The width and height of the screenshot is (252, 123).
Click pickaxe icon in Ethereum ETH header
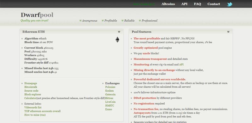click(119, 32)
